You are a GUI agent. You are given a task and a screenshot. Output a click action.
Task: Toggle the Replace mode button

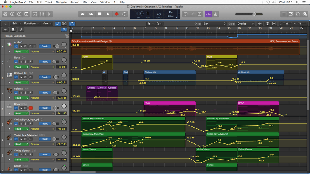pos(186,14)
